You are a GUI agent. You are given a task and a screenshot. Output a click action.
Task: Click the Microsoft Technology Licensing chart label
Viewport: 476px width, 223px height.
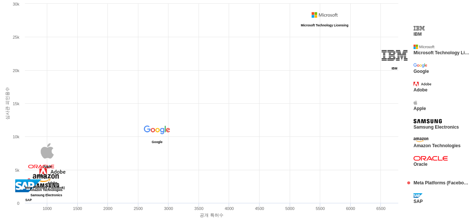(x=325, y=25)
